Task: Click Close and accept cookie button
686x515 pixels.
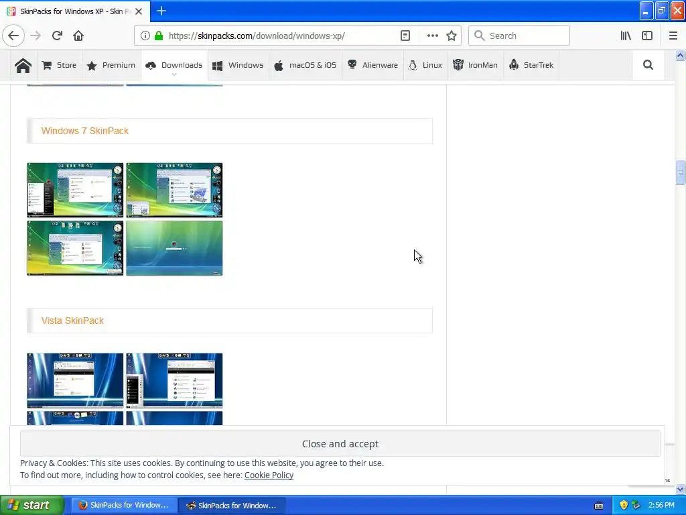Action: pyautogui.click(x=340, y=444)
